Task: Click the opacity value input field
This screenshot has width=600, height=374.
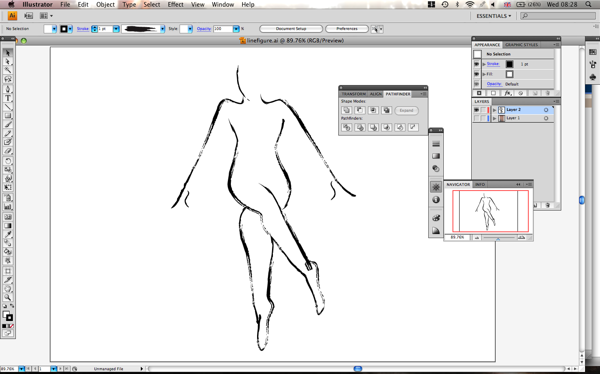Action: [222, 29]
